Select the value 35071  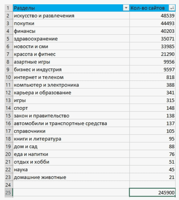tap(153, 39)
